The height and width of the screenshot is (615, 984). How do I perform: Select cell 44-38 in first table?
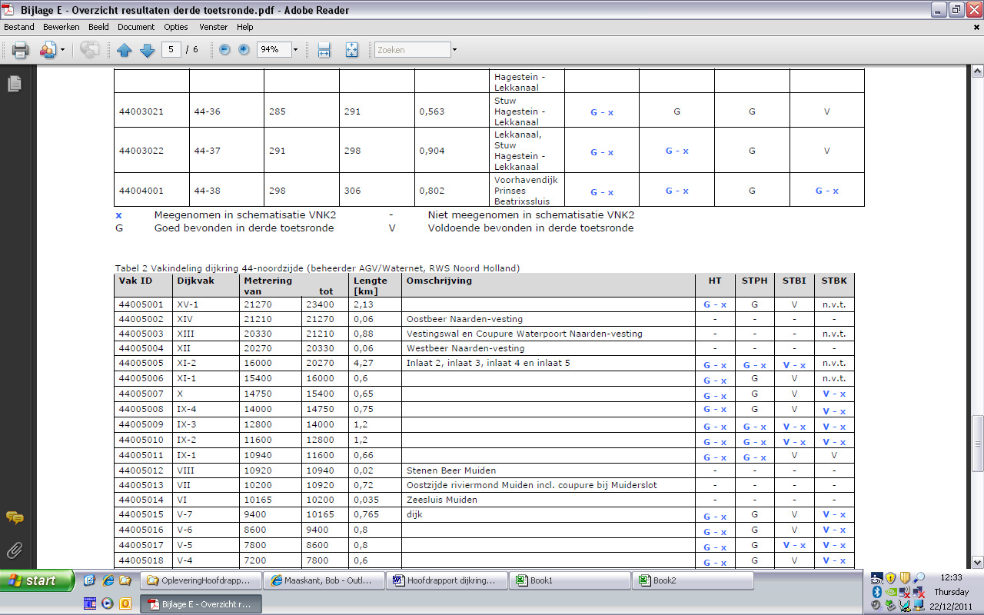pos(227,190)
